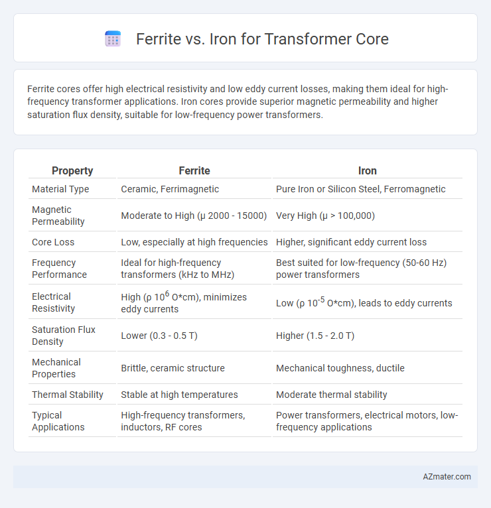Click the 'Lower (0.3 - 0.5 T)' cell
Image resolution: width=491 pixels, height=508 pixels.
pyautogui.click(x=194, y=336)
